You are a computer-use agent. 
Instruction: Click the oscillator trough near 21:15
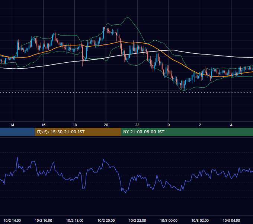[125, 193]
